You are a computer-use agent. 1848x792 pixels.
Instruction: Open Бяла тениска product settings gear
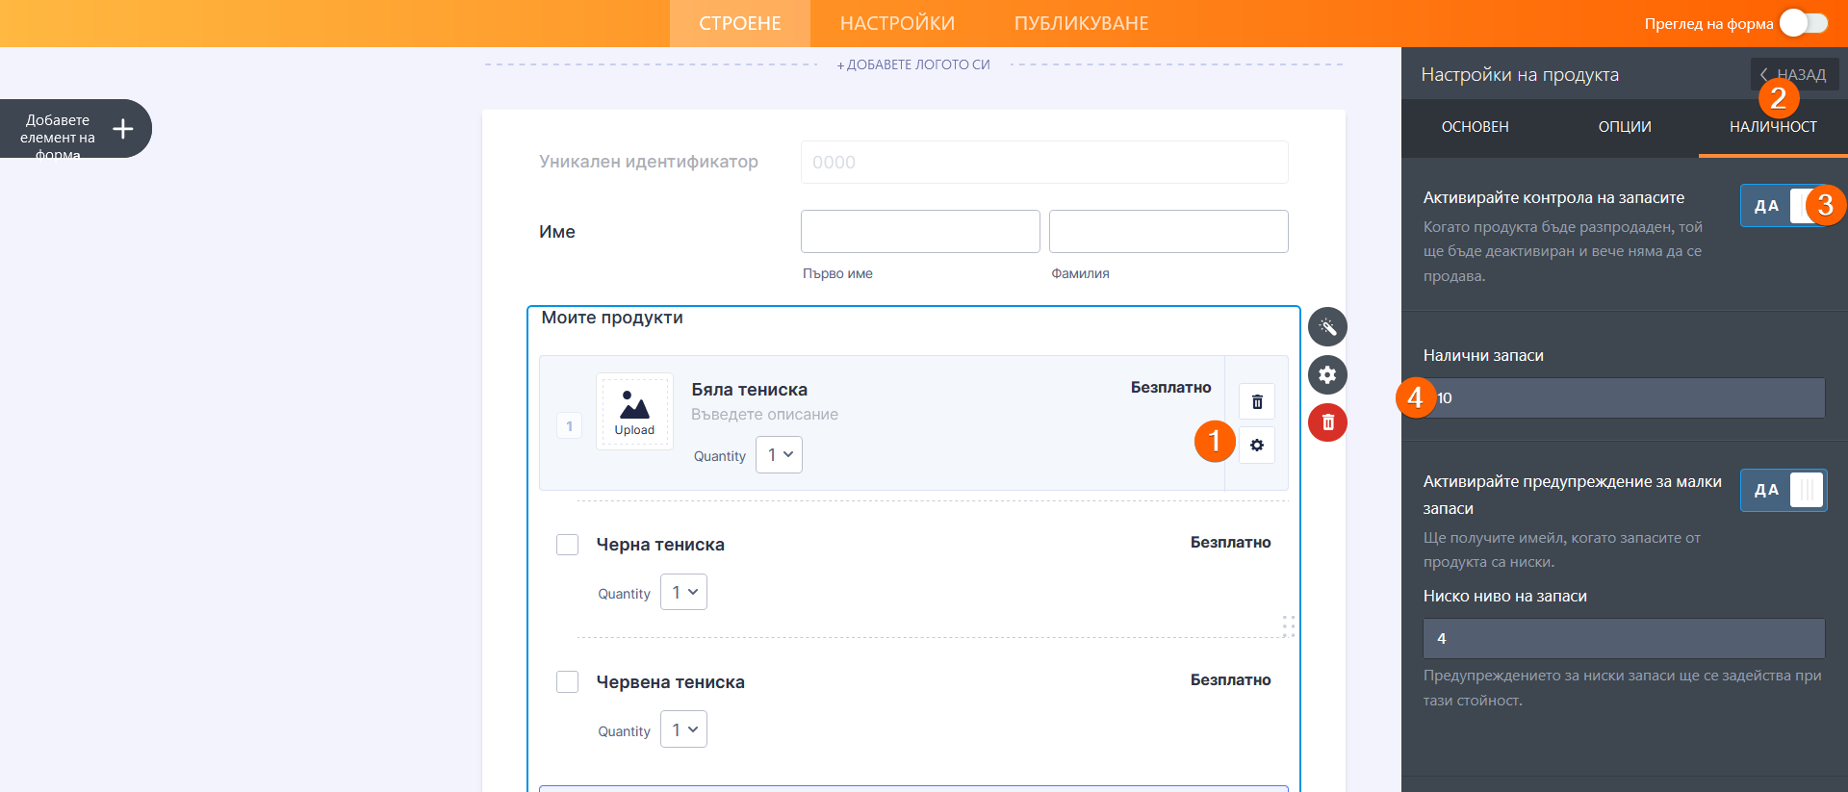tap(1257, 446)
